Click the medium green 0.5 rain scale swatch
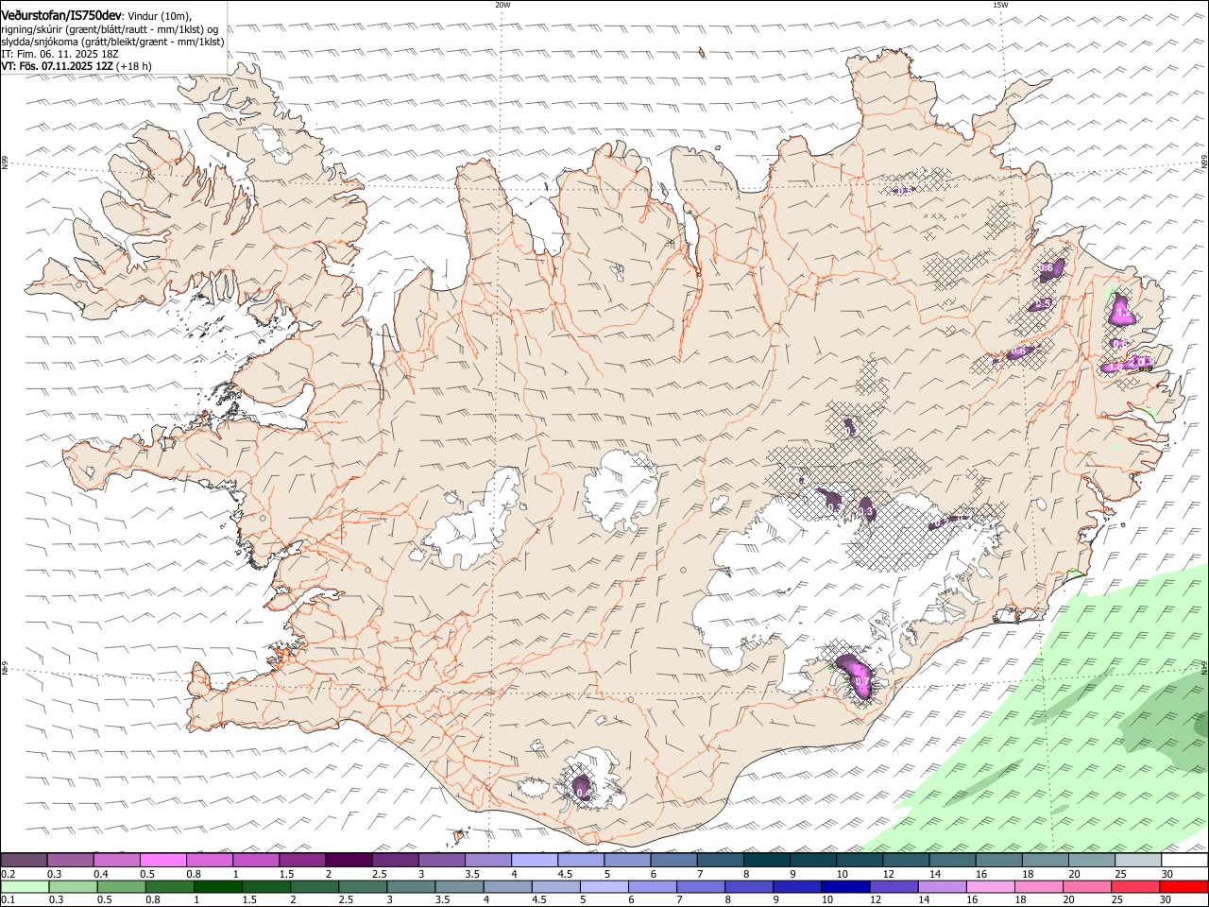Screen dimensions: 1209x907 pos(122,886)
